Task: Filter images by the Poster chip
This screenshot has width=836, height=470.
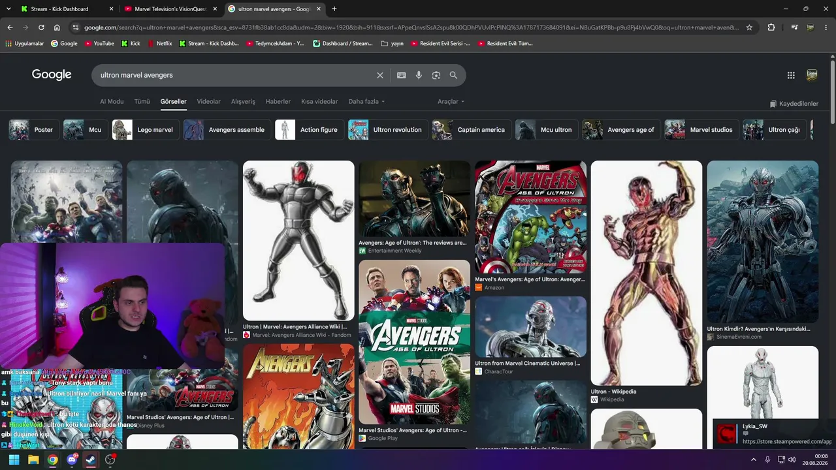Action: point(33,130)
